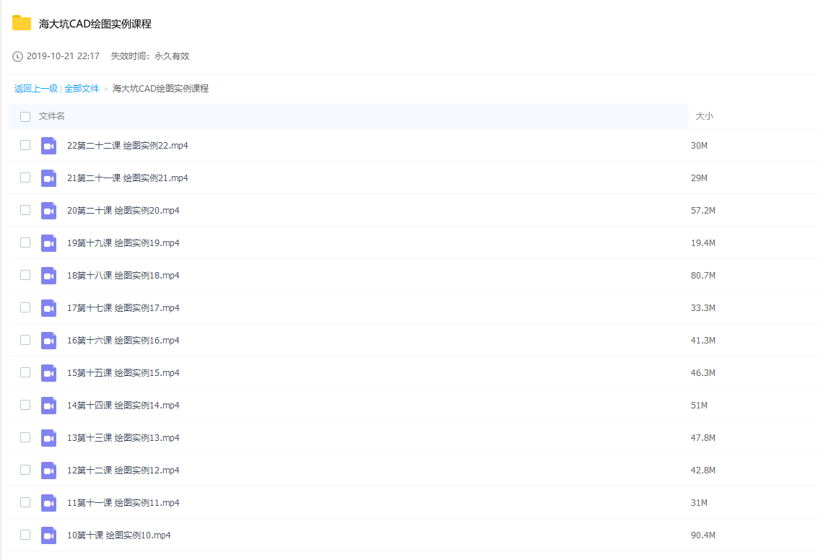818x560 pixels.
Task: Open file 10第十课 绘图实例10.mp4
Action: [119, 535]
